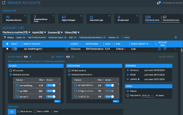Image resolution: width=183 pixels, height=115 pixels.
Task: Collapse the svc-healthmgmt-1 row details
Action: (175, 49)
